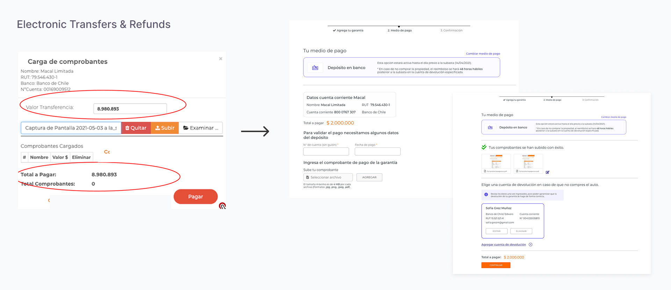
Task: Click the info icon in the refund notice
Action: tap(486, 195)
